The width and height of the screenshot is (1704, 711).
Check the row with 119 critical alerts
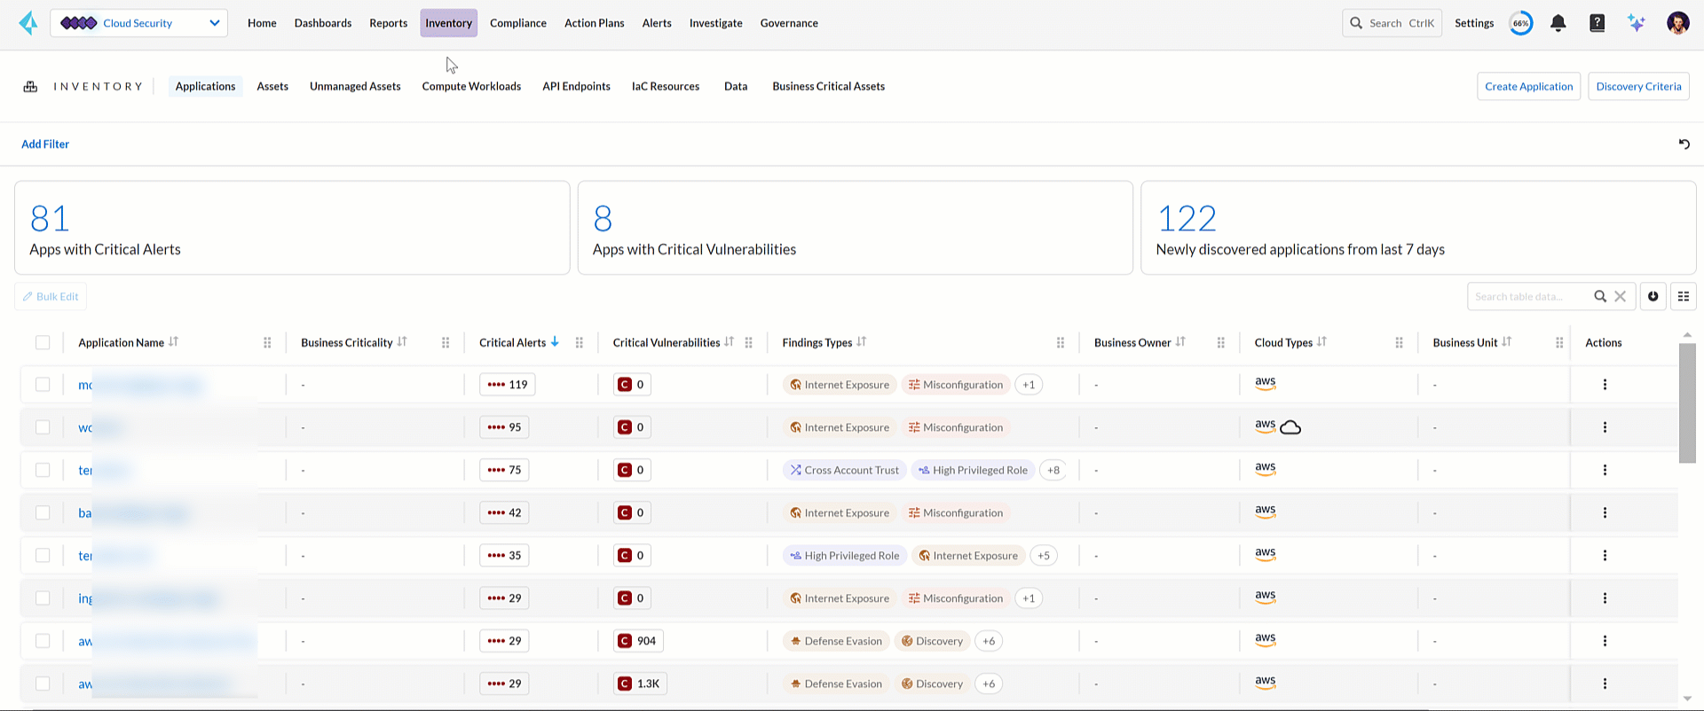pos(43,384)
